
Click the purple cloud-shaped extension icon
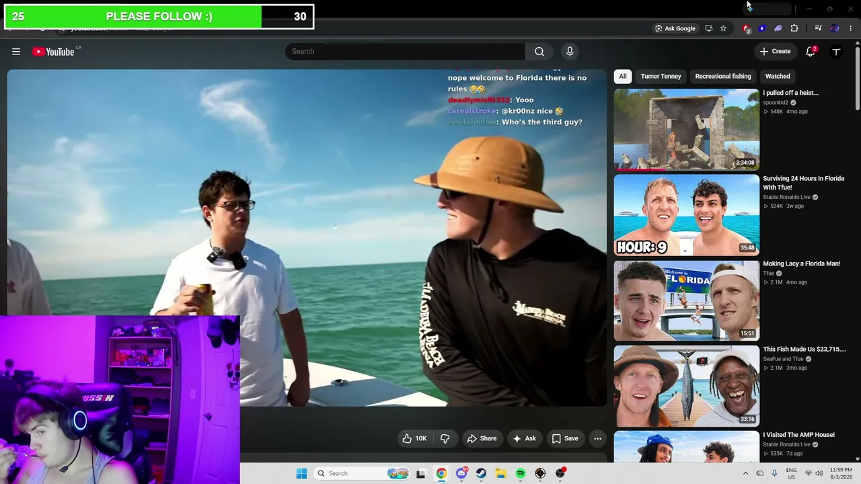[x=778, y=28]
